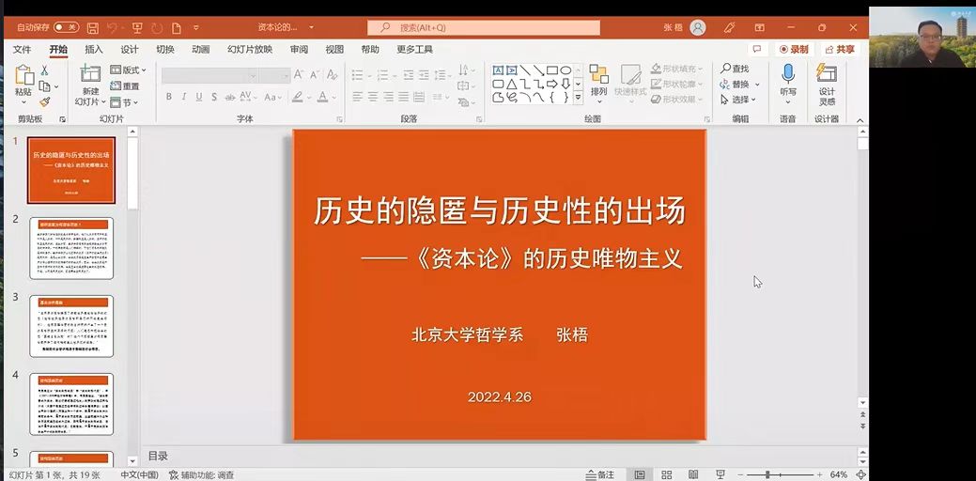The width and height of the screenshot is (976, 481).
Task: Click the 粘贴 (Paste) clipboard icon
Action: coord(23,75)
